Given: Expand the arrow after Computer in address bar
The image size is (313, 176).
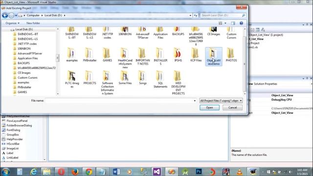Looking at the screenshot, I should click(x=42, y=15).
